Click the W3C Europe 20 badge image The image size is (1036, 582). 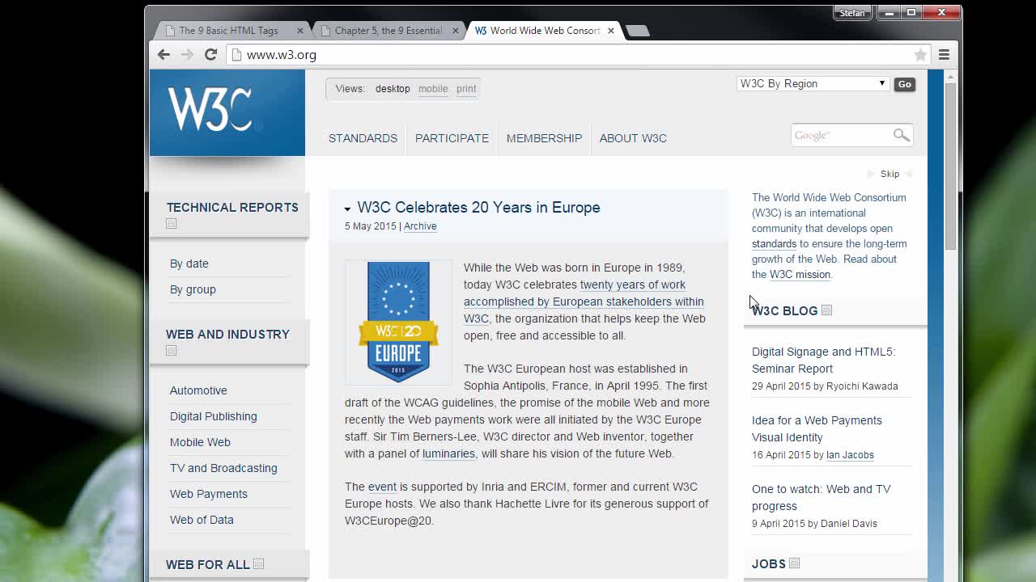(x=398, y=322)
